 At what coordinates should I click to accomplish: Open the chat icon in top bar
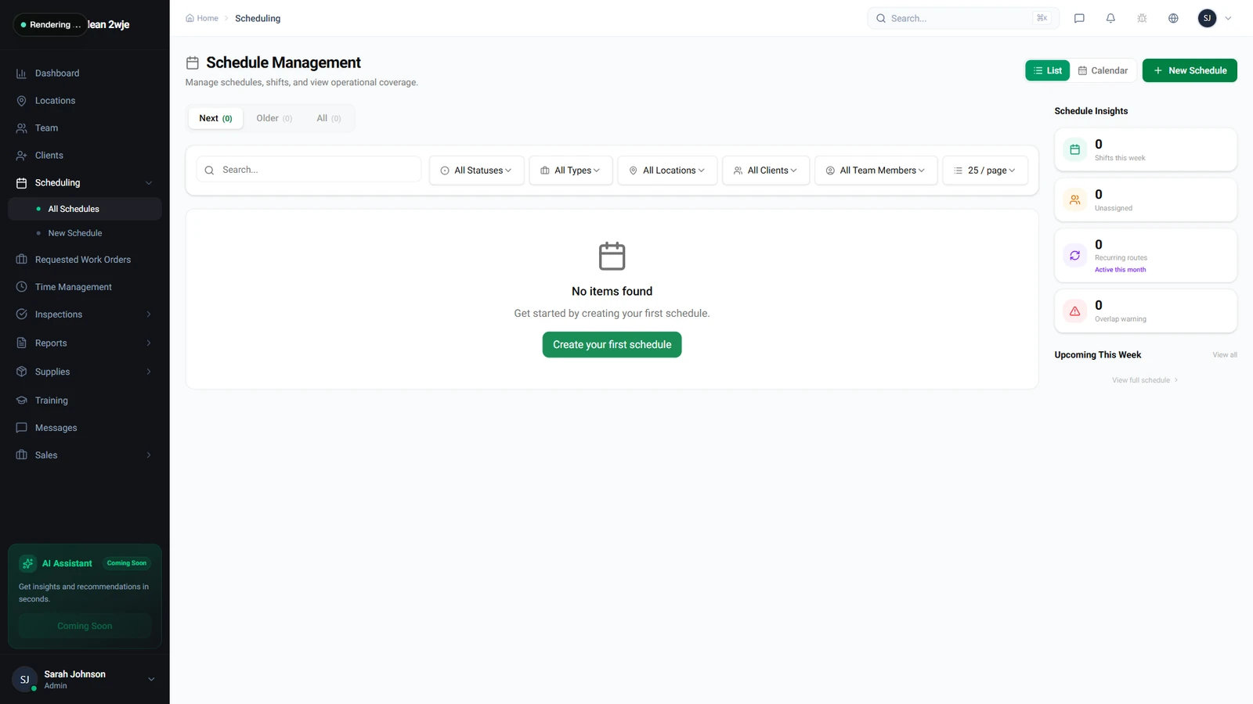point(1079,18)
